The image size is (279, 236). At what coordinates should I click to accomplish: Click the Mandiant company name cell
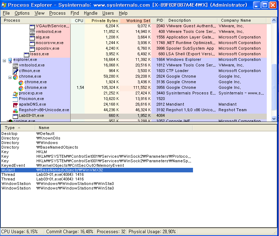pyautogui.click(x=227, y=105)
